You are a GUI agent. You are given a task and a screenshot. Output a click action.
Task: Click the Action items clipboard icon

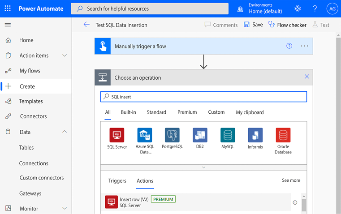point(8,56)
